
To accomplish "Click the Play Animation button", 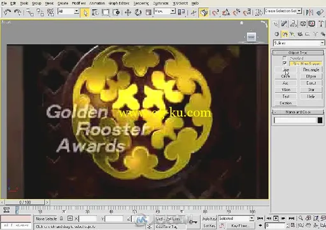I will 276,218.
